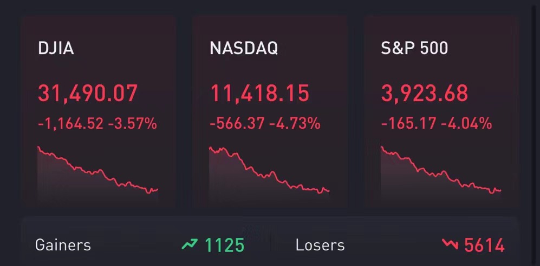Screen dimensions: 540x266
Task: Select the S&P 500 title label
Action: (415, 49)
